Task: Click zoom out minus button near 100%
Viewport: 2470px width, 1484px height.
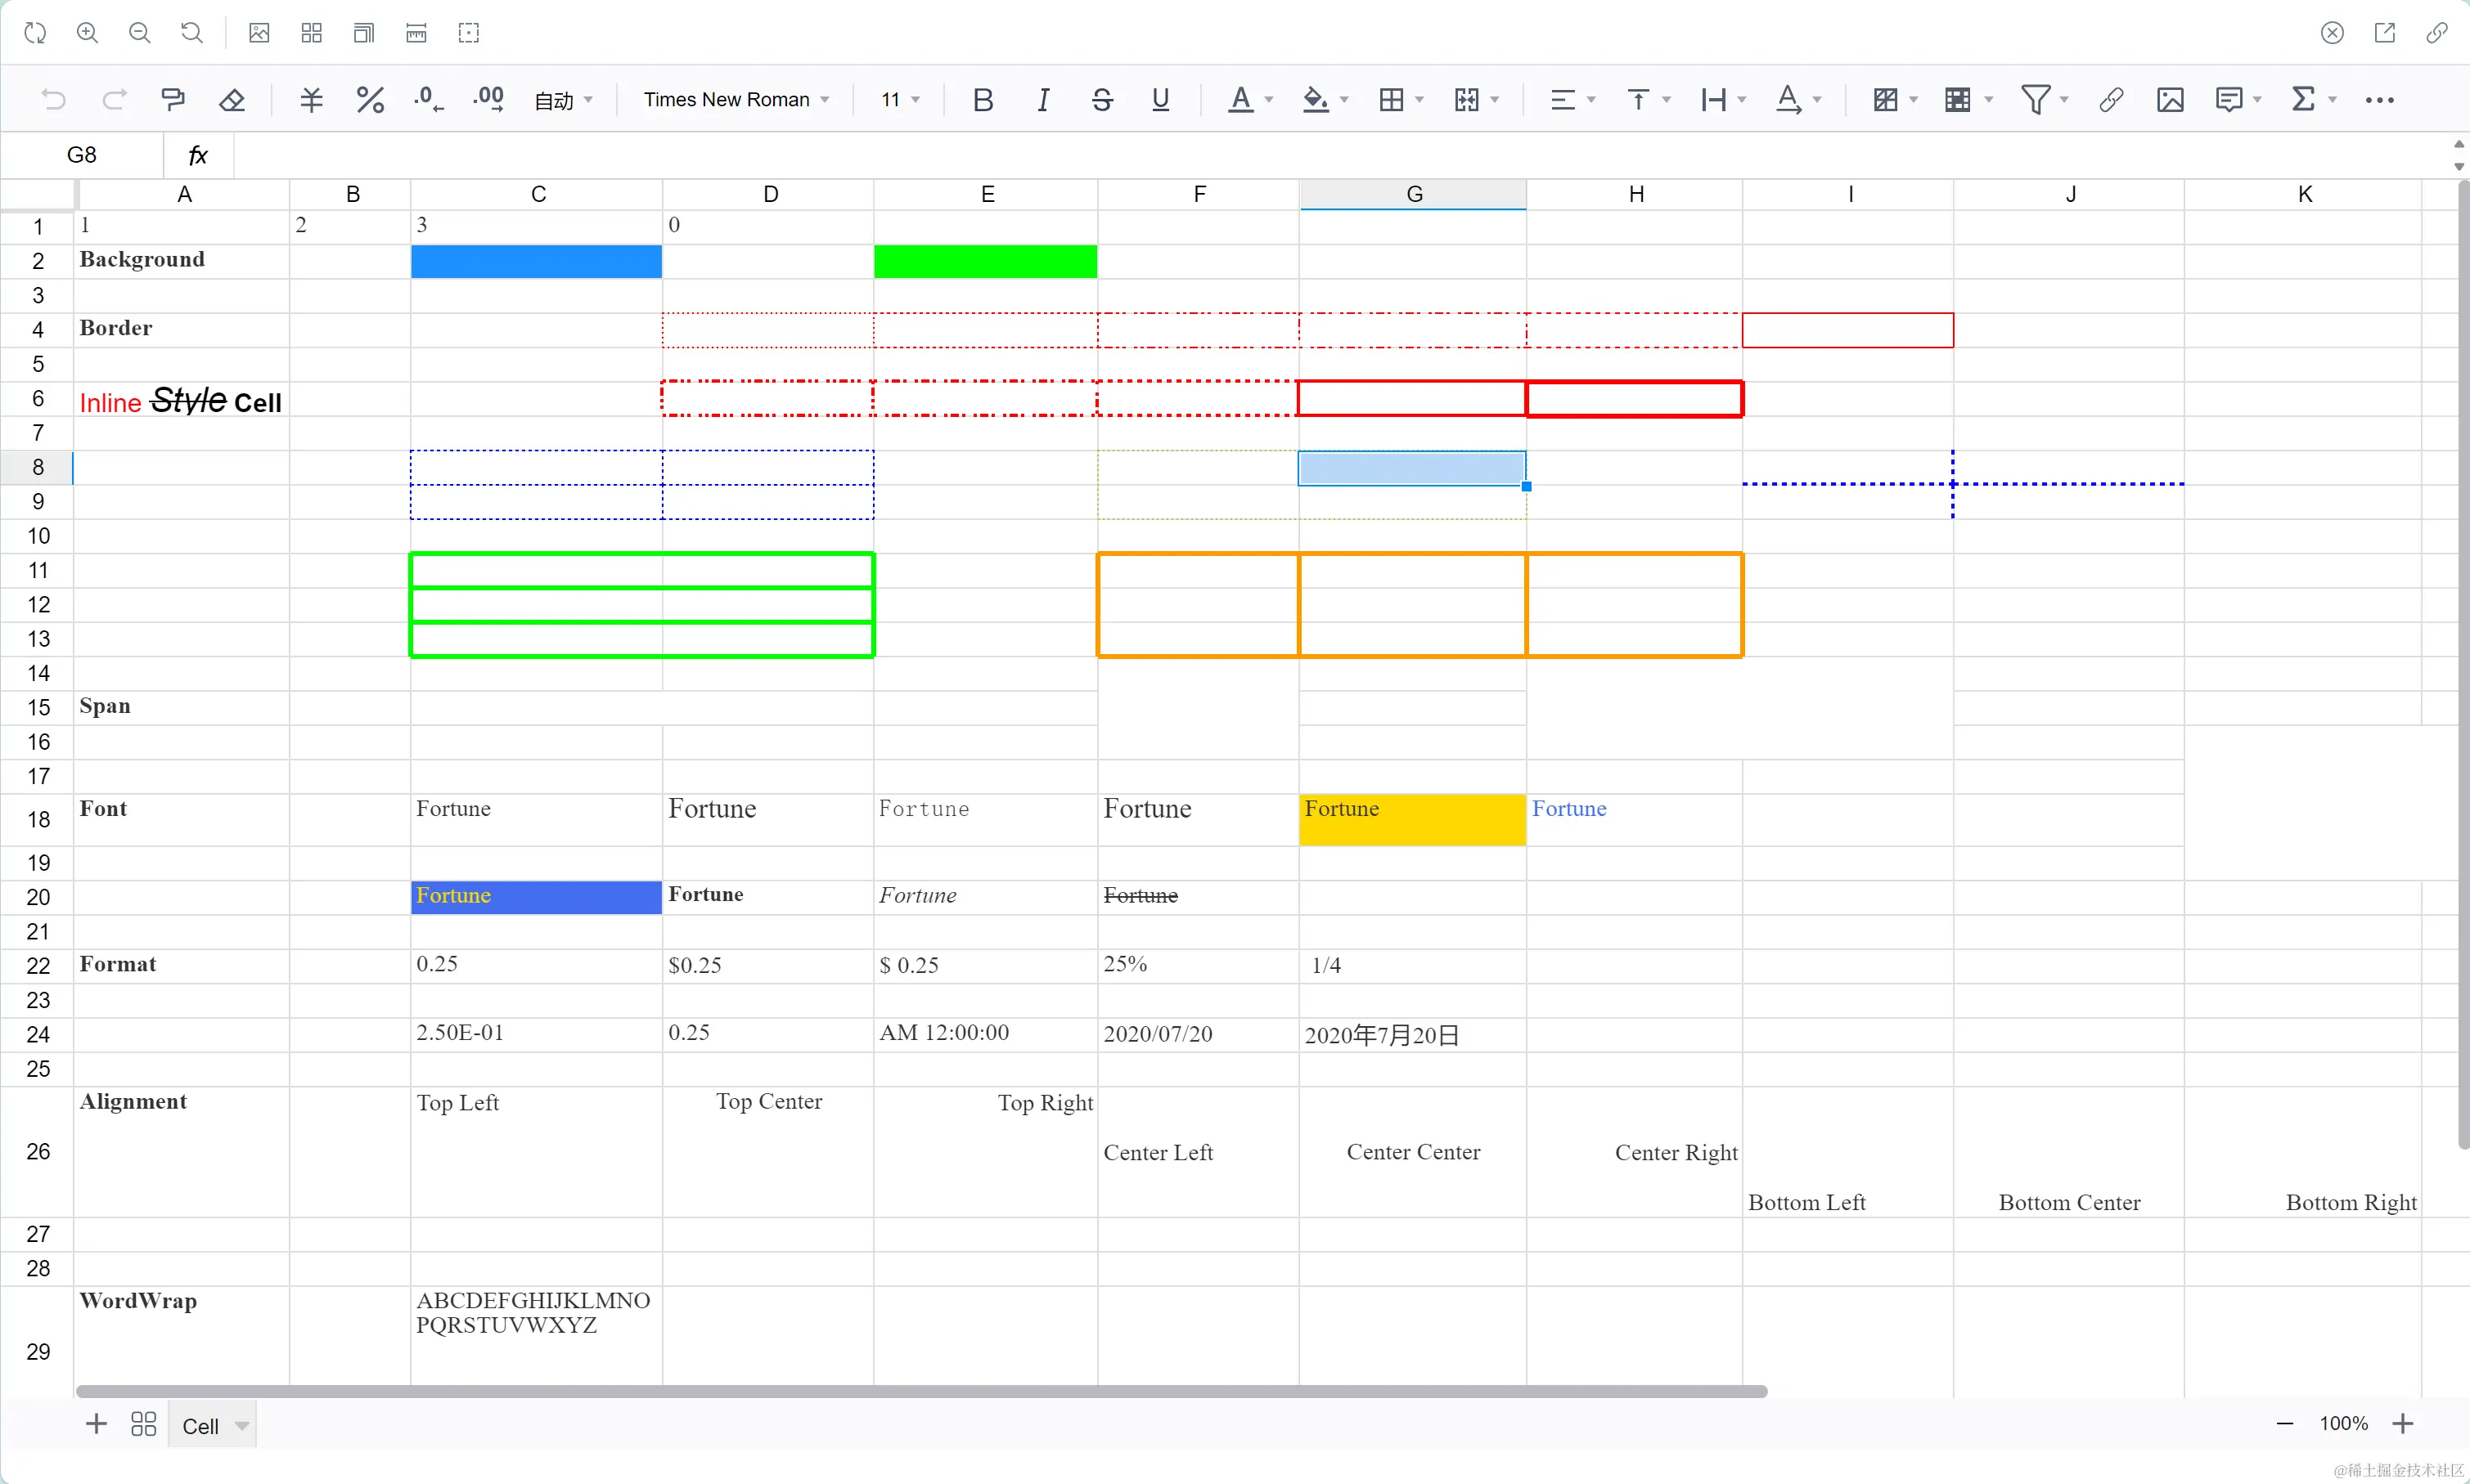Action: click(x=2284, y=1423)
